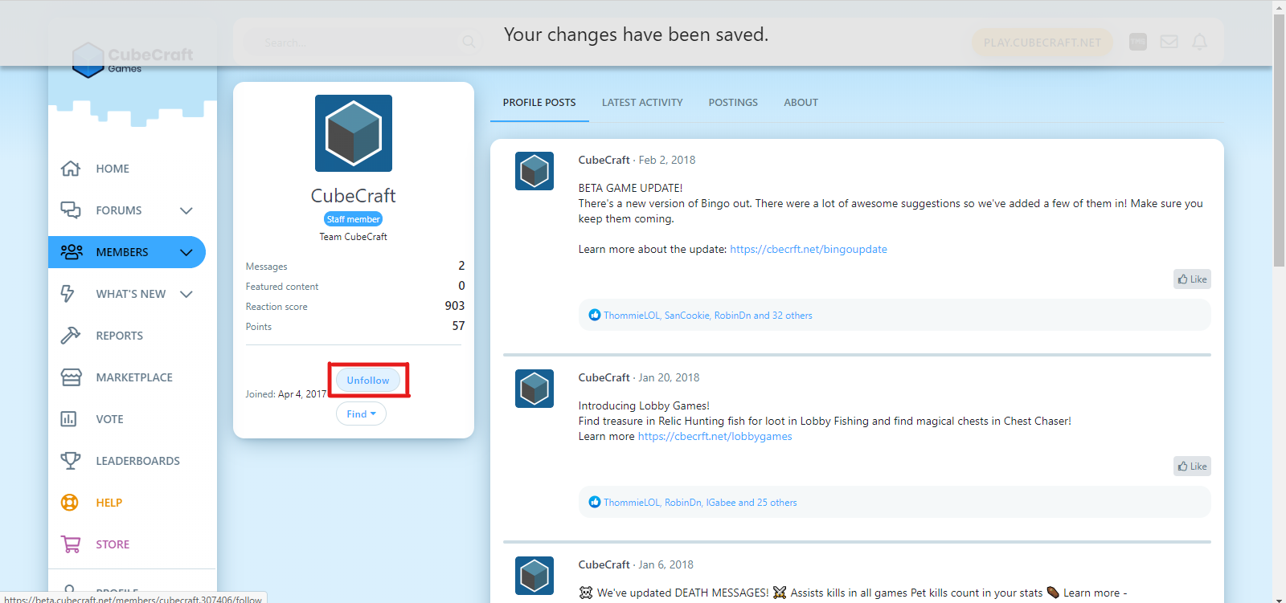
Task: Click the Reports gavel icon
Action: click(71, 336)
